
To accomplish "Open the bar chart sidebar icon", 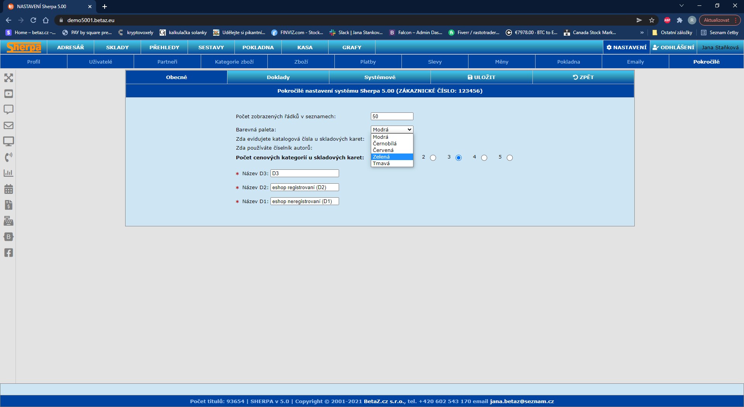I will [9, 173].
